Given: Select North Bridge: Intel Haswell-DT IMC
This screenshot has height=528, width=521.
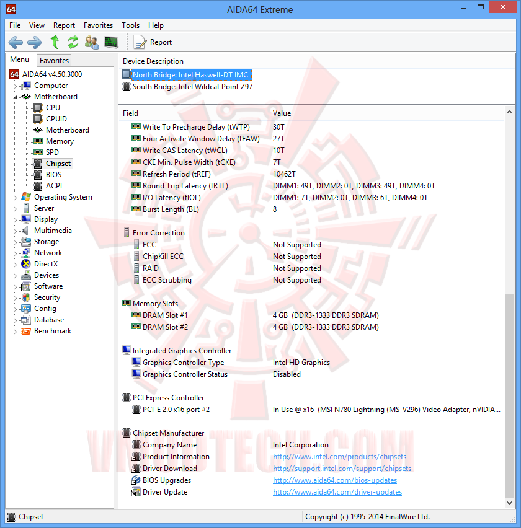Looking at the screenshot, I should [190, 75].
